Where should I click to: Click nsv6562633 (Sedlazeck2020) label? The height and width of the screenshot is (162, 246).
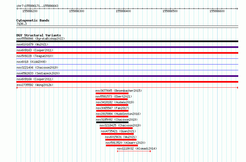[x=38, y=73]
